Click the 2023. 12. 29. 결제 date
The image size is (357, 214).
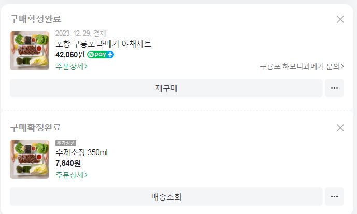(x=80, y=34)
